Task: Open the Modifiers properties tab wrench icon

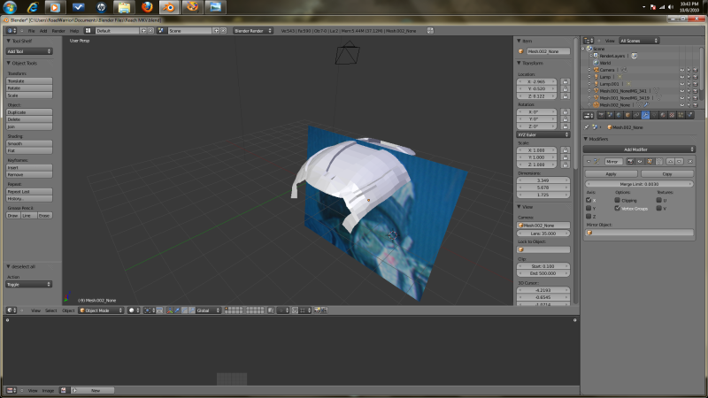Action: 645,115
